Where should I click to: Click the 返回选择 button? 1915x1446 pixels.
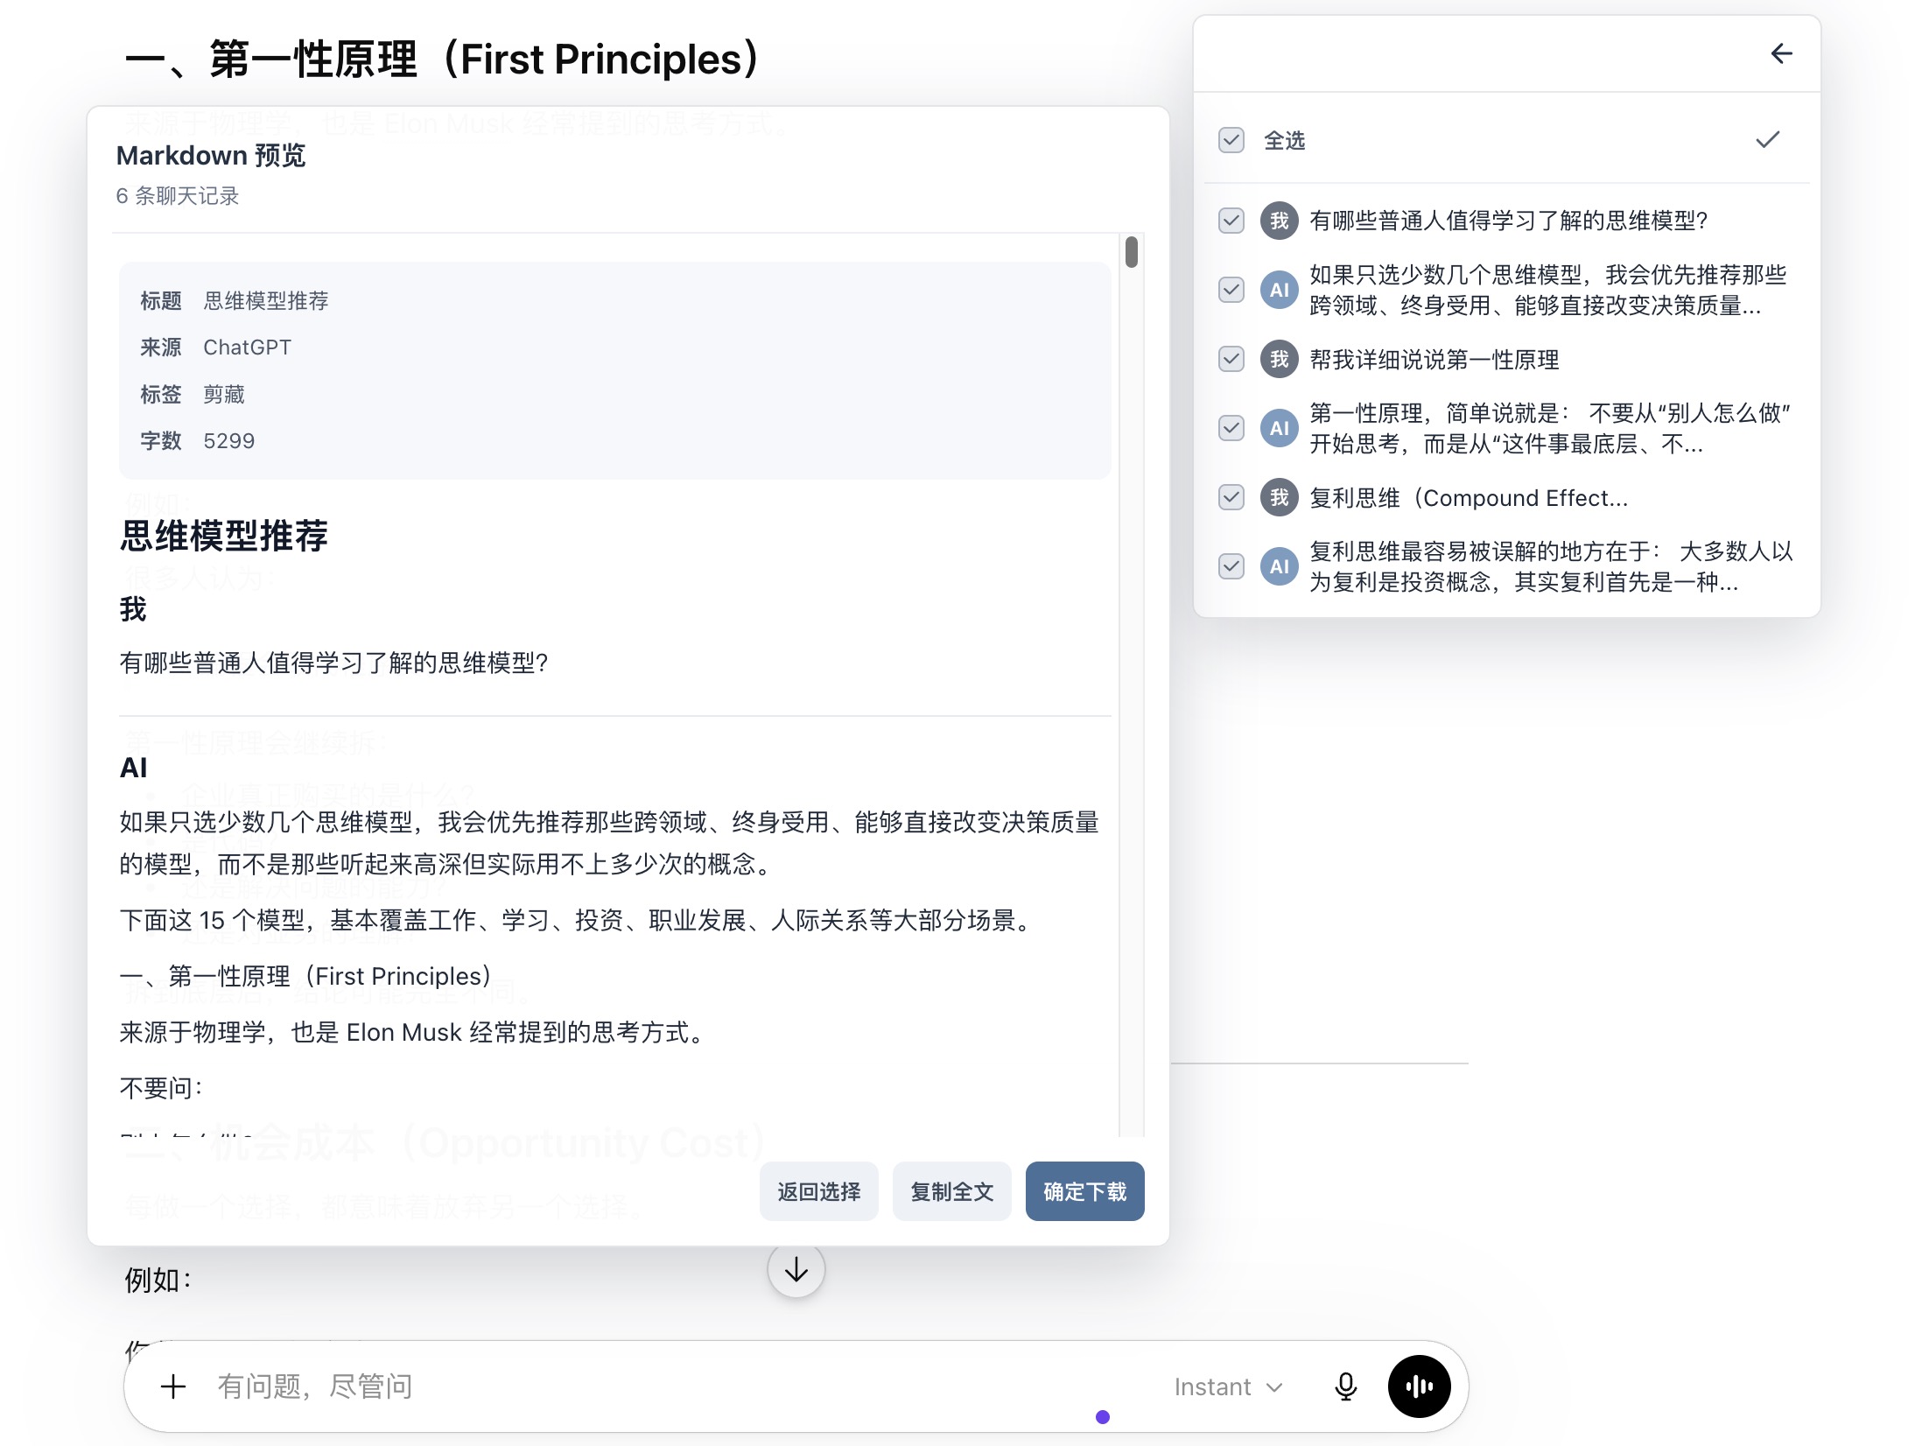(818, 1191)
